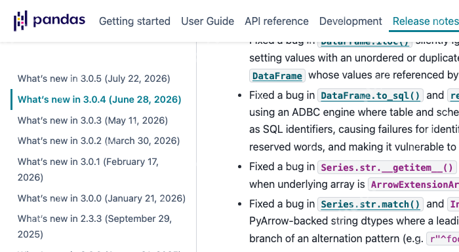Select the Release notes tab
459x252 pixels.
click(426, 22)
